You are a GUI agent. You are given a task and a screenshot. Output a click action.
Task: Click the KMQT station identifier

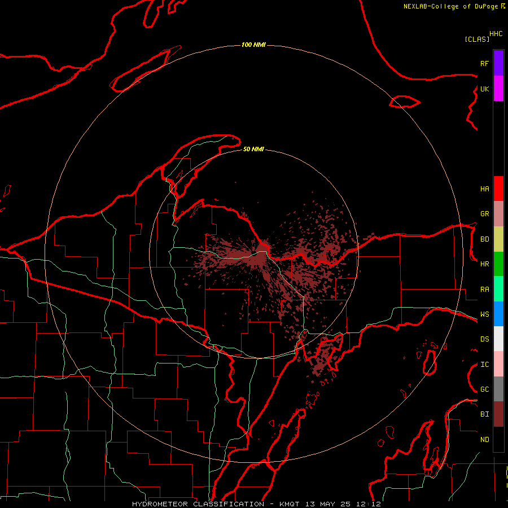(x=290, y=504)
